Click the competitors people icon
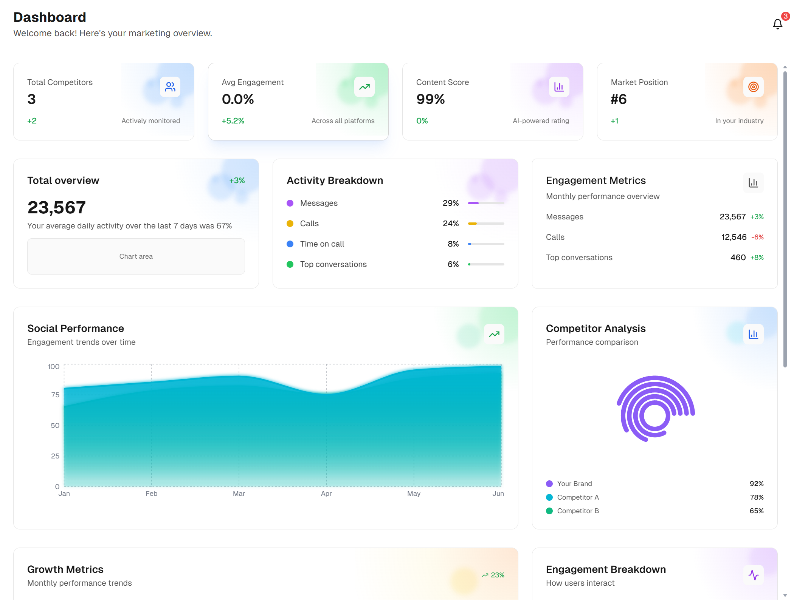 click(170, 87)
